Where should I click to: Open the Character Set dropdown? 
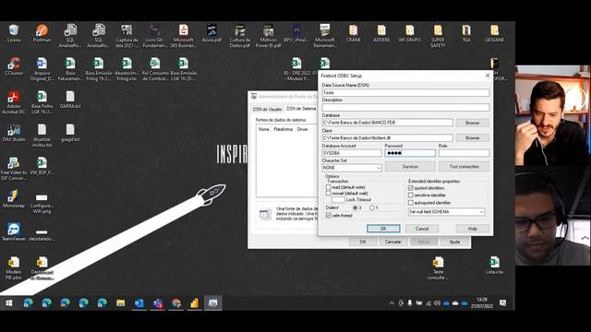[x=352, y=168]
